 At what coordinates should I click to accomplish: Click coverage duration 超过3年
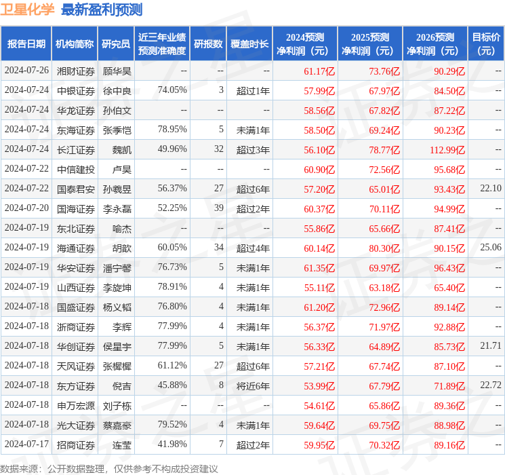click(253, 150)
